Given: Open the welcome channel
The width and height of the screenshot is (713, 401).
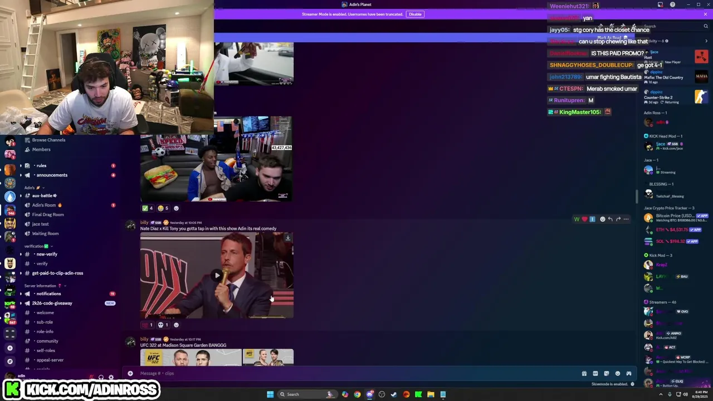Looking at the screenshot, I should 45,313.
